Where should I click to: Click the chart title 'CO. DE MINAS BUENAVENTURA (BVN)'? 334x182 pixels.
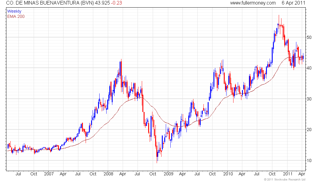pyautogui.click(x=50, y=3)
